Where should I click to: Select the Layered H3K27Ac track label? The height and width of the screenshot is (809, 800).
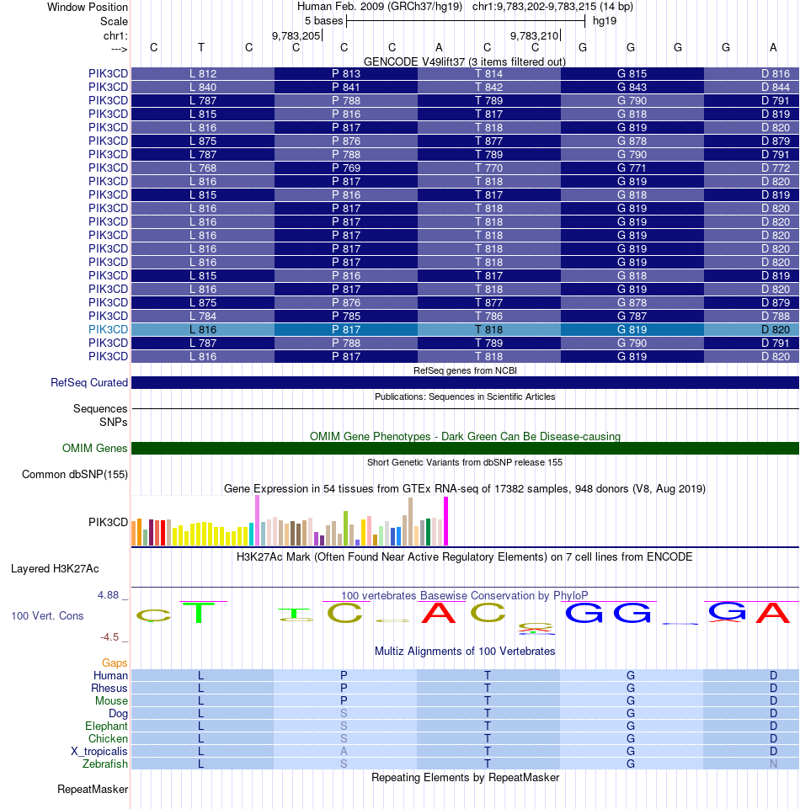(x=55, y=568)
